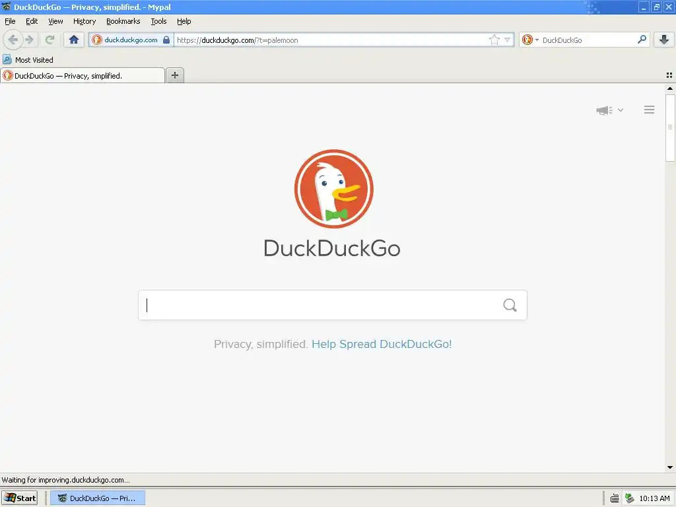Go back with the Back arrow button
Screen dimensions: 676x507
tap(13, 40)
